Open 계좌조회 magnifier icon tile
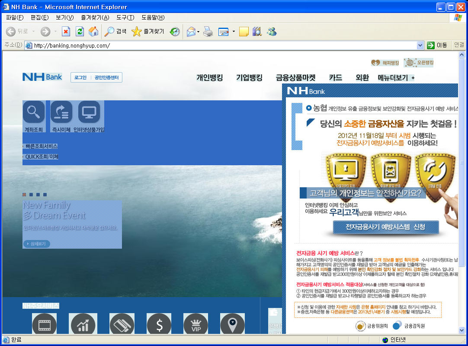 click(x=34, y=116)
